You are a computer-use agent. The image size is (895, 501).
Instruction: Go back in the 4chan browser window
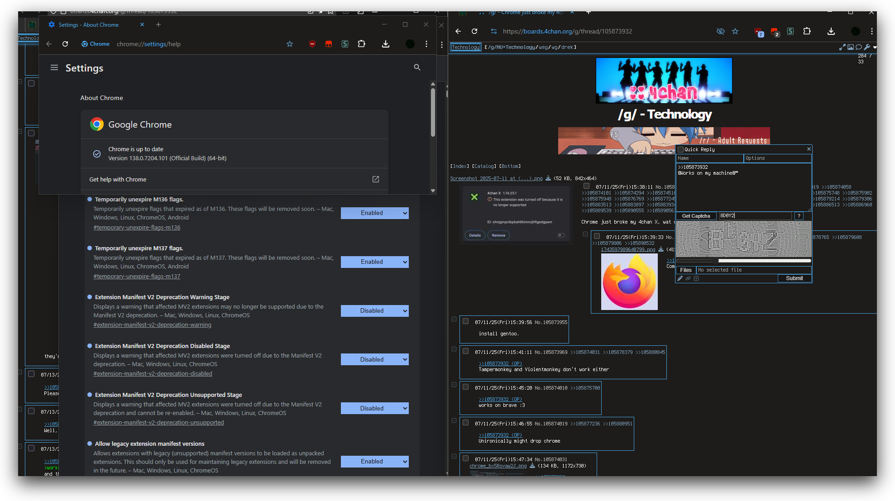pos(458,31)
